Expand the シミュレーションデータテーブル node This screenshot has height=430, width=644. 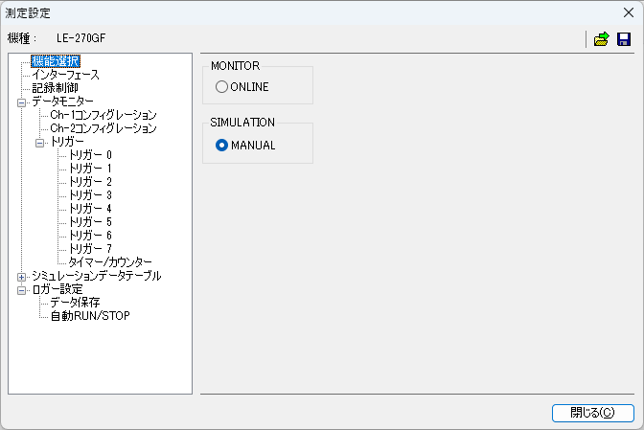click(x=22, y=276)
